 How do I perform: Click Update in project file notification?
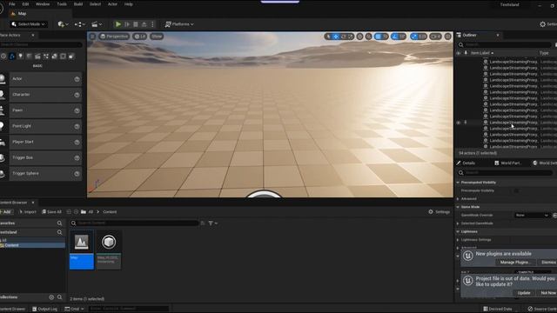[524, 293]
